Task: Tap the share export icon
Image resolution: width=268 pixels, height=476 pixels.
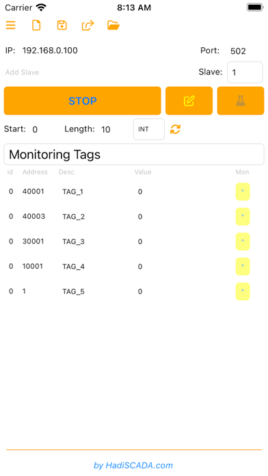Action: (88, 25)
